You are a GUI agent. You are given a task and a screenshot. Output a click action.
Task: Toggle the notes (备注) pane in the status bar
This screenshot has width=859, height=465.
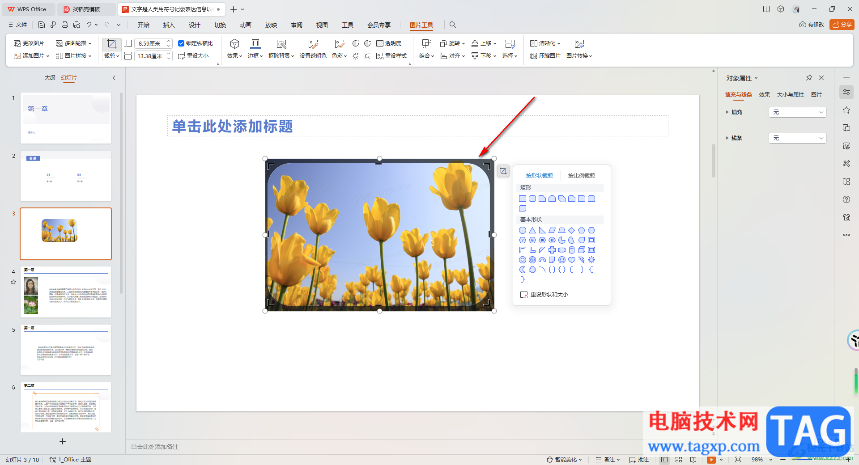coord(608,460)
